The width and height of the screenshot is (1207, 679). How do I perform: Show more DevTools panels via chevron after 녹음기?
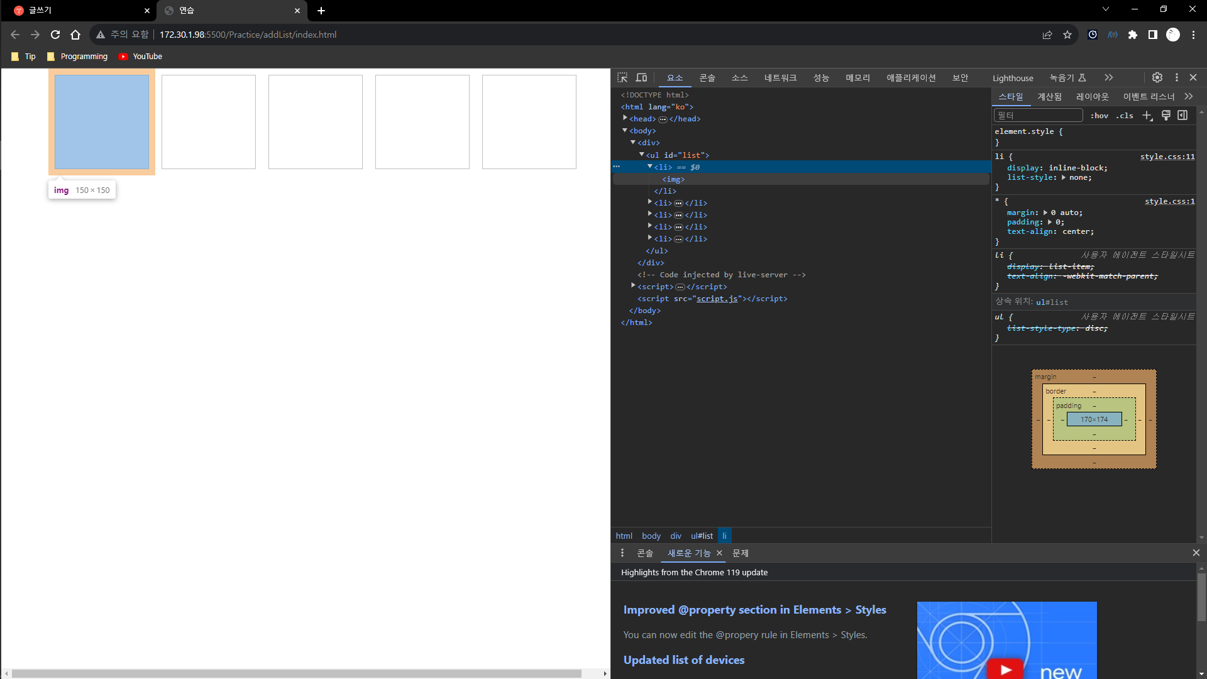[x=1109, y=77]
